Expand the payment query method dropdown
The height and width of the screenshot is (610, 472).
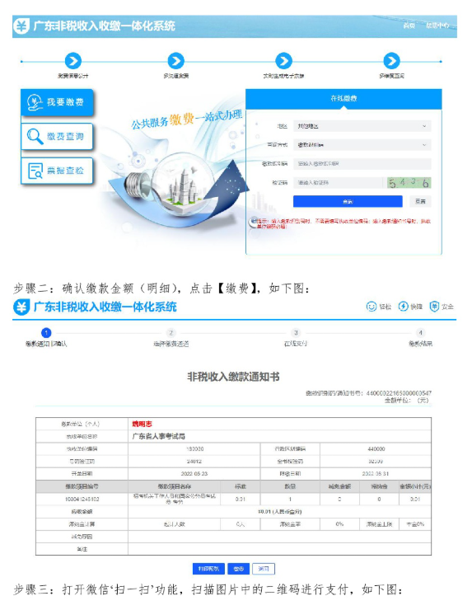[362, 145]
